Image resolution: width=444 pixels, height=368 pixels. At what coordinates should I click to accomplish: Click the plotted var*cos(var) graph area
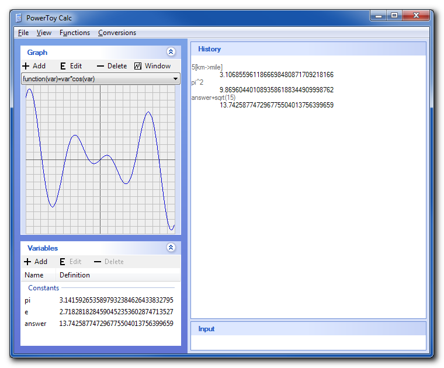100,159
